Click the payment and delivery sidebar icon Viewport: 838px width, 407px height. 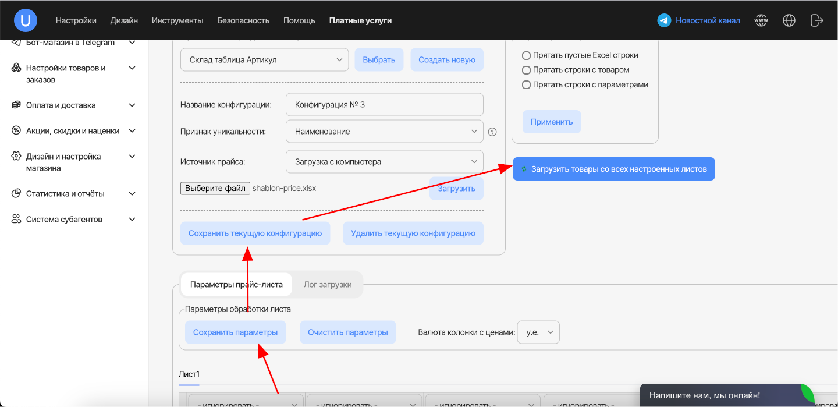16,105
